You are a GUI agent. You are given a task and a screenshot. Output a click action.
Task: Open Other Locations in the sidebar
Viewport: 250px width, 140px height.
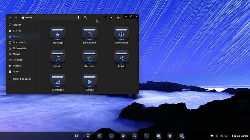pyautogui.click(x=23, y=79)
